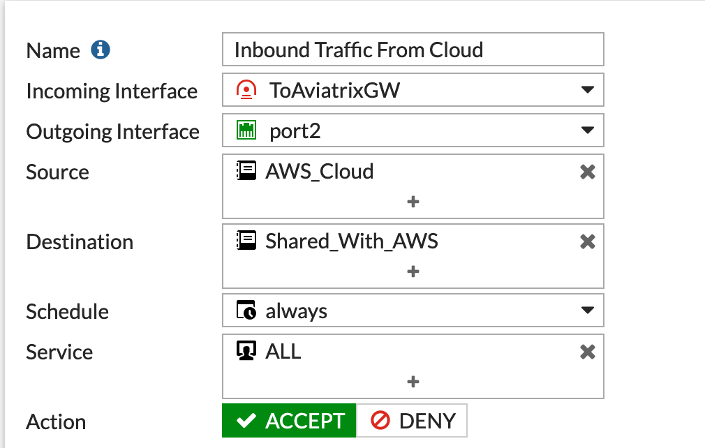Remove Shared_With_AWS from Destination
This screenshot has height=448, width=705.
tap(588, 241)
